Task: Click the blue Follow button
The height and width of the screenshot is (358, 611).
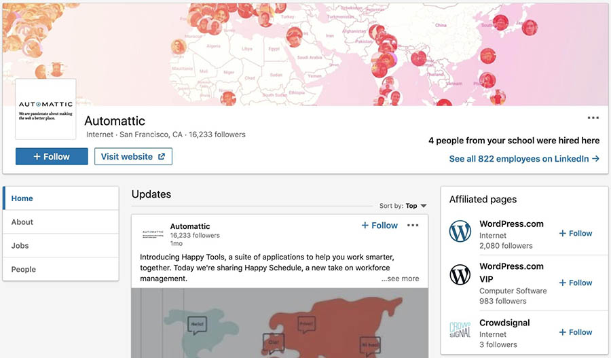Action: [52, 156]
